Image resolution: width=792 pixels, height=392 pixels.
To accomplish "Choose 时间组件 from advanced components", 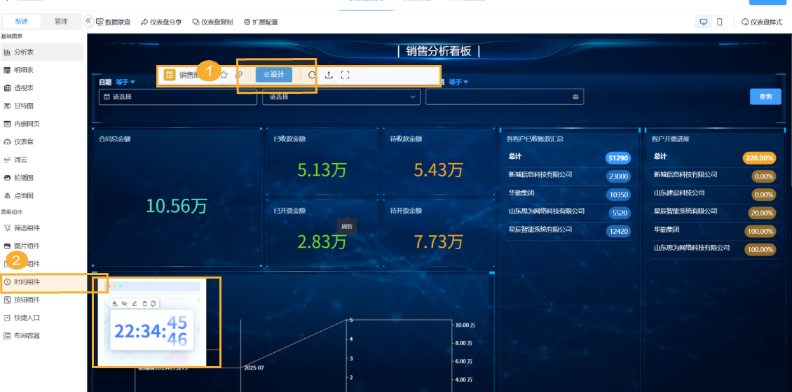I will tap(27, 281).
